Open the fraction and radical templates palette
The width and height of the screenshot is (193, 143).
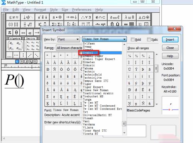coord(28,24)
